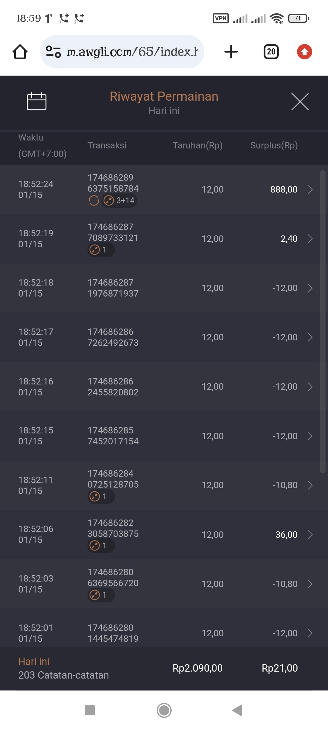Open details chevron for 18:52:11 entry
This screenshot has width=328, height=730.
pos(310,485)
